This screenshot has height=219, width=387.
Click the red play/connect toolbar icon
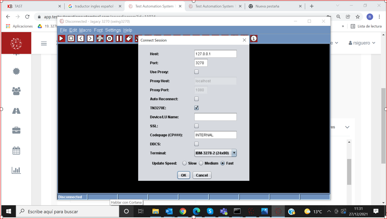point(62,38)
